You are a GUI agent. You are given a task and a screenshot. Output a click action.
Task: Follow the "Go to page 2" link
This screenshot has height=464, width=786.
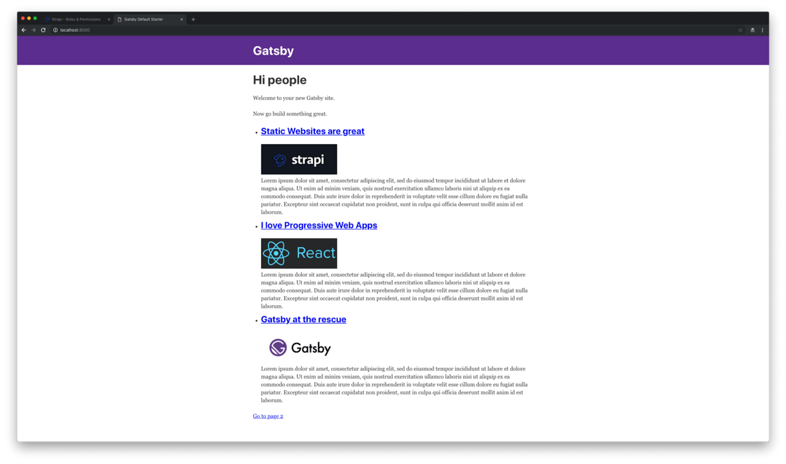click(267, 416)
